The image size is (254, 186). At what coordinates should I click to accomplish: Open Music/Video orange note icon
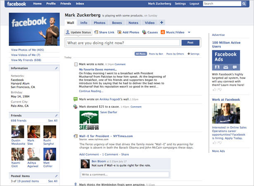point(163,32)
